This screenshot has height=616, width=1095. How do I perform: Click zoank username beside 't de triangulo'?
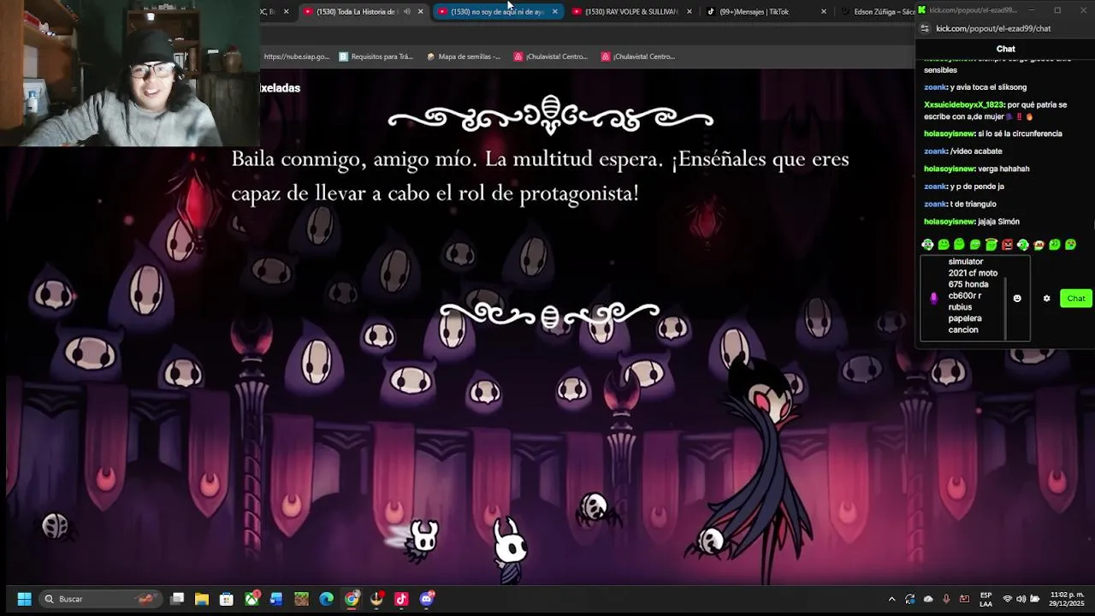[x=936, y=204]
